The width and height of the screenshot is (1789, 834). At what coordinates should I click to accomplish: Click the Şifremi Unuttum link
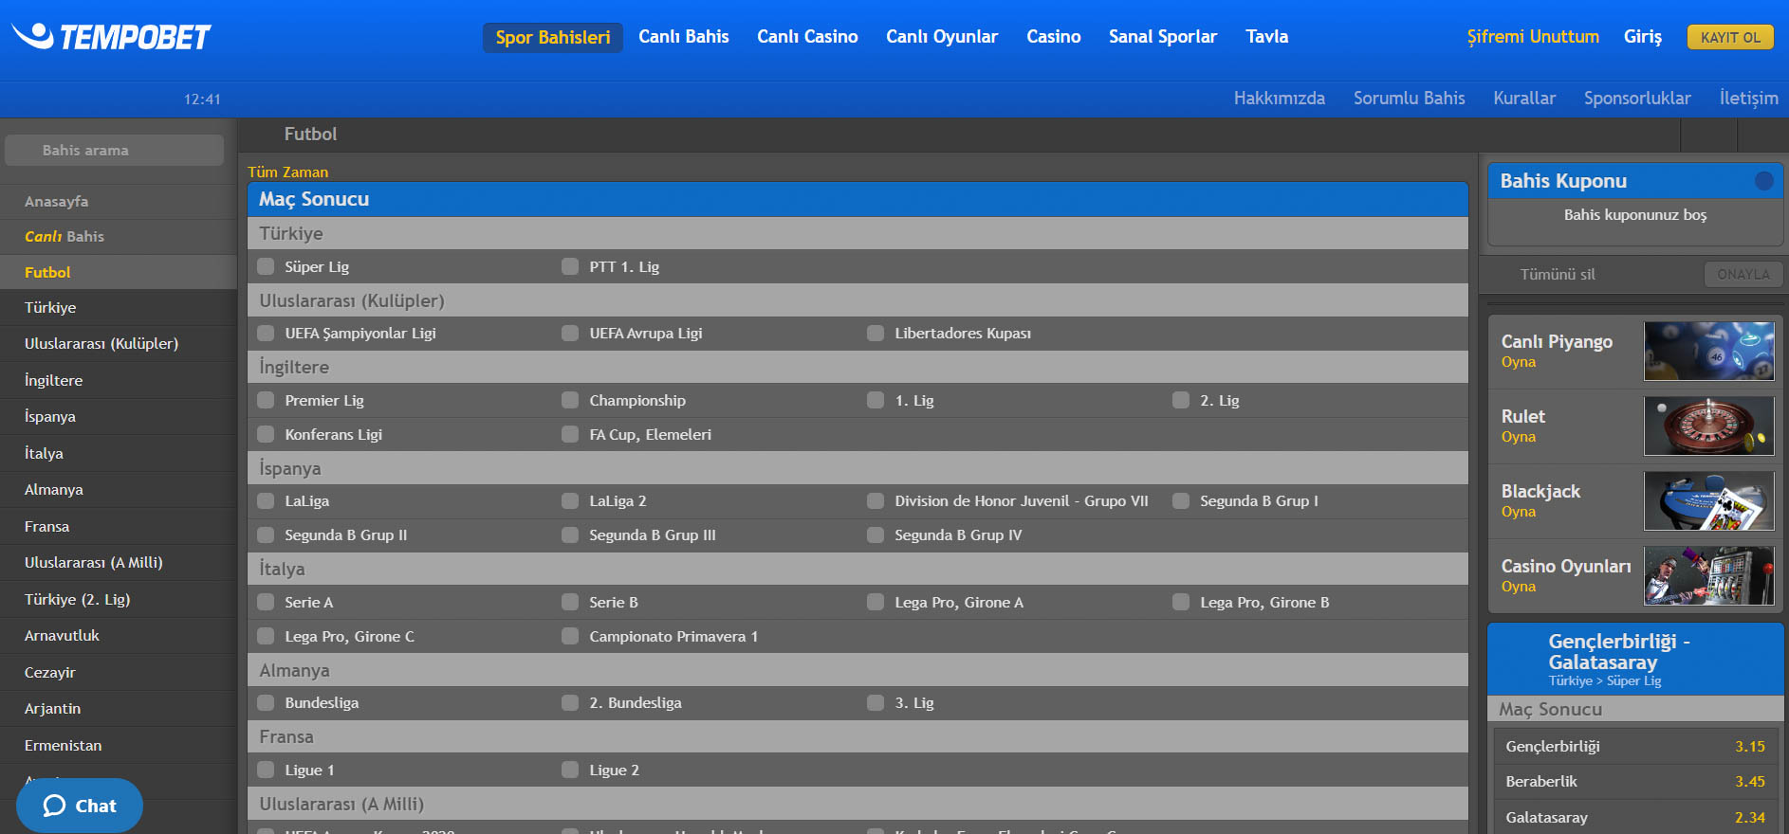(x=1533, y=37)
